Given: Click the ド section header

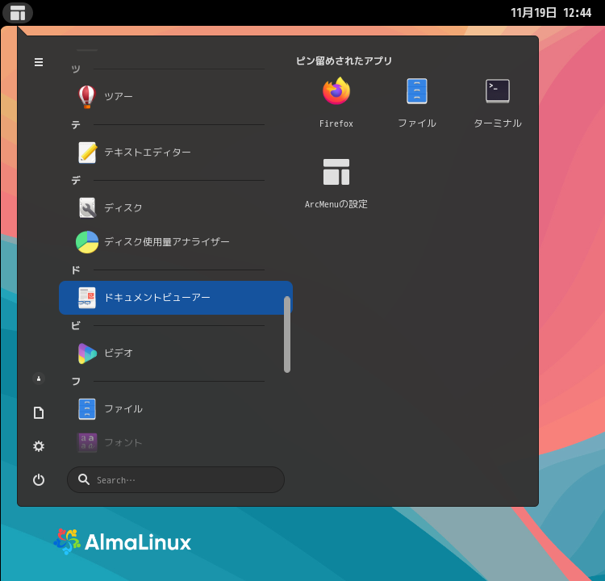Looking at the screenshot, I should pos(76,270).
